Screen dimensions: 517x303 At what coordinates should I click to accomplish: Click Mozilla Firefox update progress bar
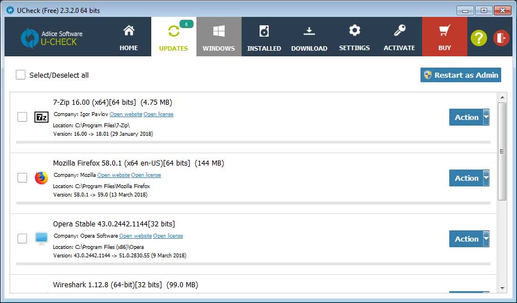253,203
